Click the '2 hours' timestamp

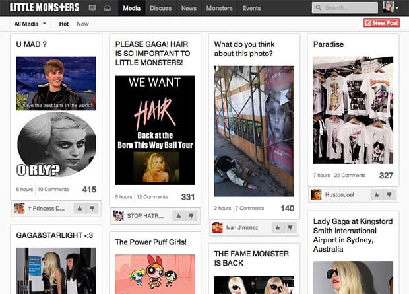222,208
